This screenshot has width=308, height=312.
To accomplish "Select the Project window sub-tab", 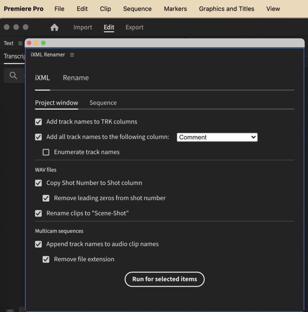I will click(57, 103).
